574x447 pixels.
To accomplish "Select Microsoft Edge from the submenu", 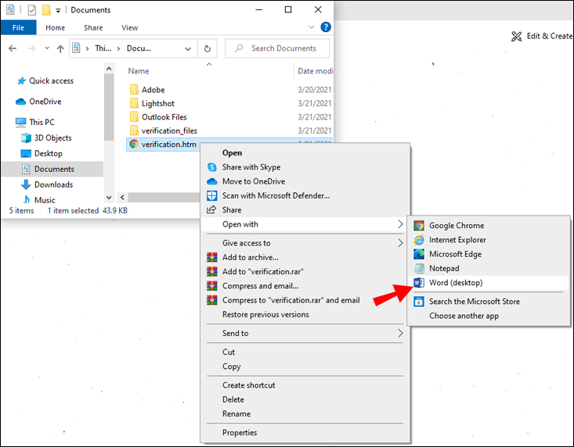I will [x=489, y=254].
